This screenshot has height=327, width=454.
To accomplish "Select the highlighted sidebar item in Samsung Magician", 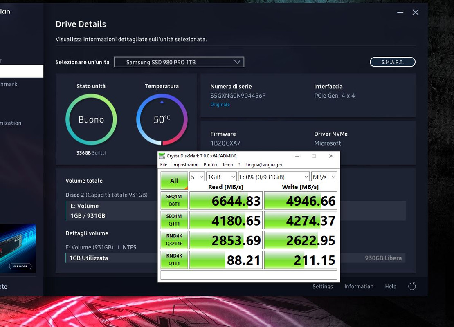I will [22, 71].
